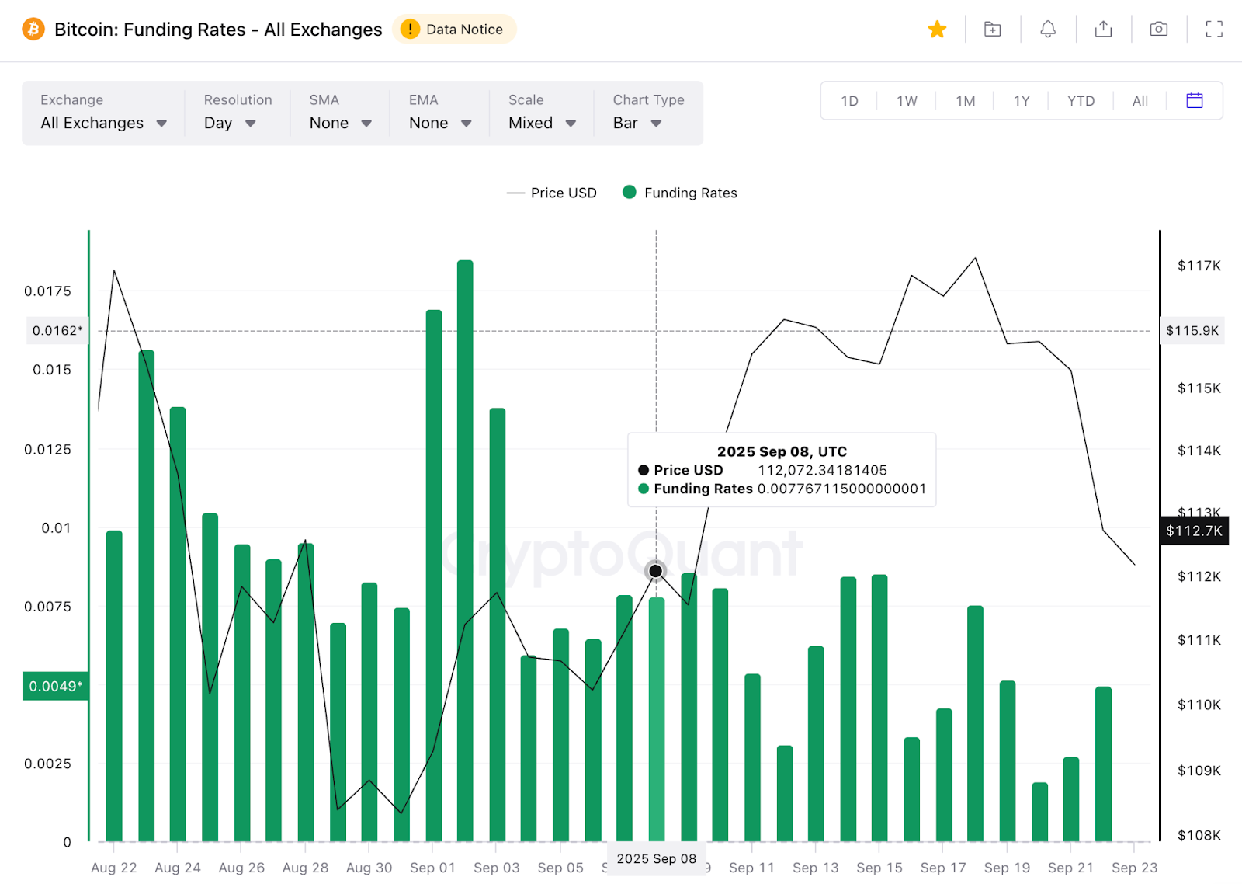Select the 1D time range
The image size is (1242, 884).
[849, 101]
